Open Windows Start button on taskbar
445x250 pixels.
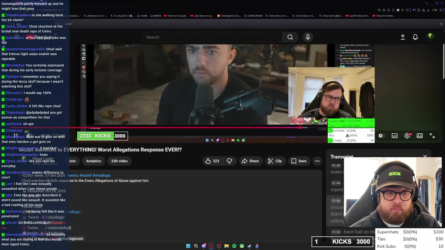188,246
